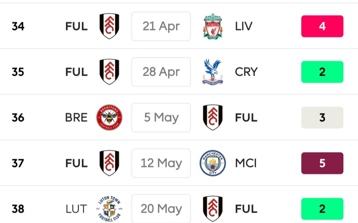
Task: Click Fulham crest in gameweek 38 row
Action: pos(213,209)
